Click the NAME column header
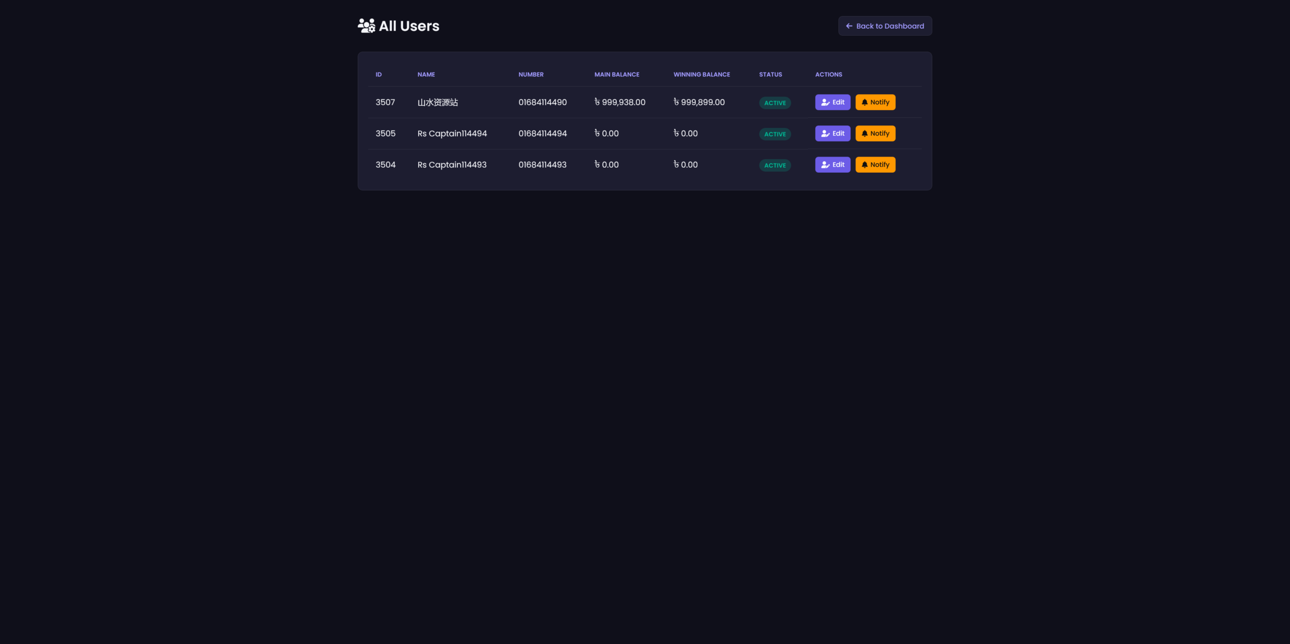The height and width of the screenshot is (644, 1290). point(426,75)
